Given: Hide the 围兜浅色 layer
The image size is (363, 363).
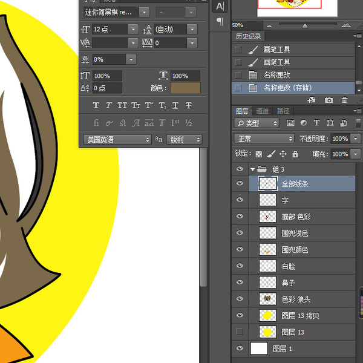Looking at the screenshot, I should pos(240,232).
